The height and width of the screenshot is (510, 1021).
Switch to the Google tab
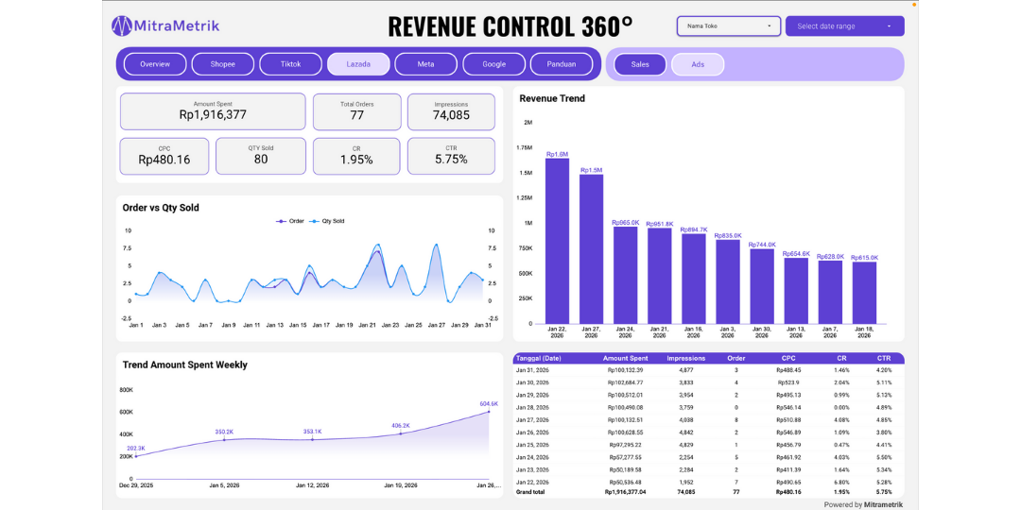pos(493,64)
